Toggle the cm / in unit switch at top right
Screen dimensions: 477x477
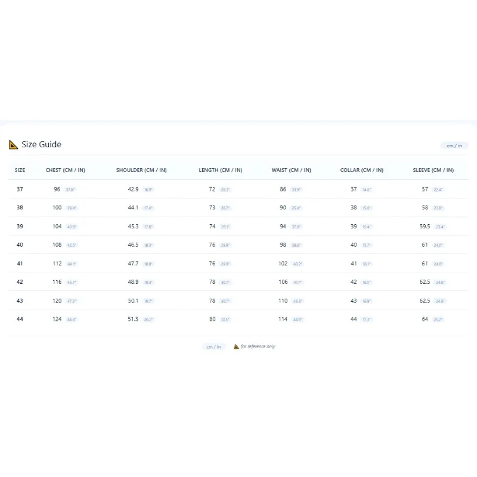[x=454, y=145]
